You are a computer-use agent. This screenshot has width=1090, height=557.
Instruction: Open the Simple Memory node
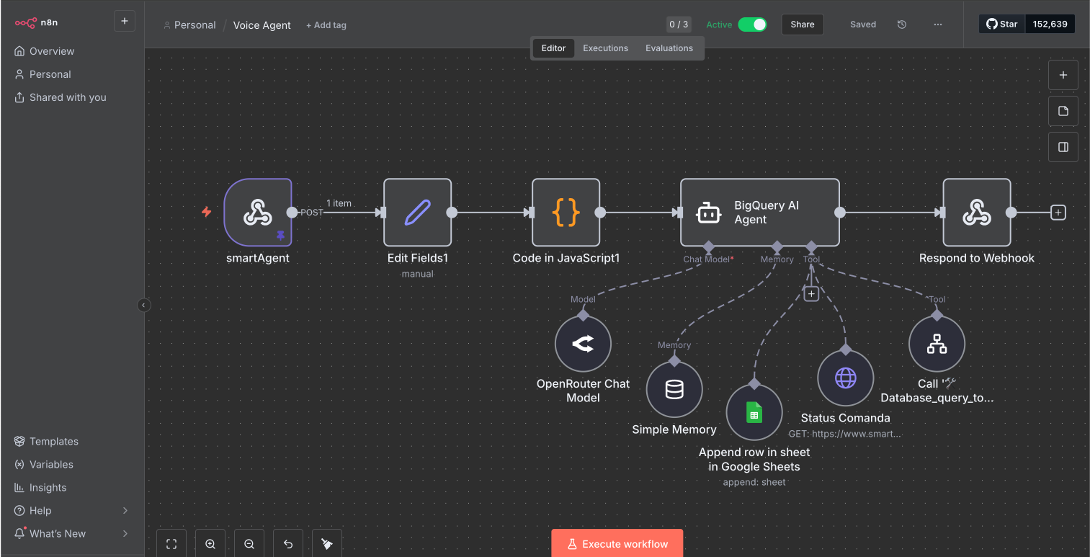[x=674, y=389]
